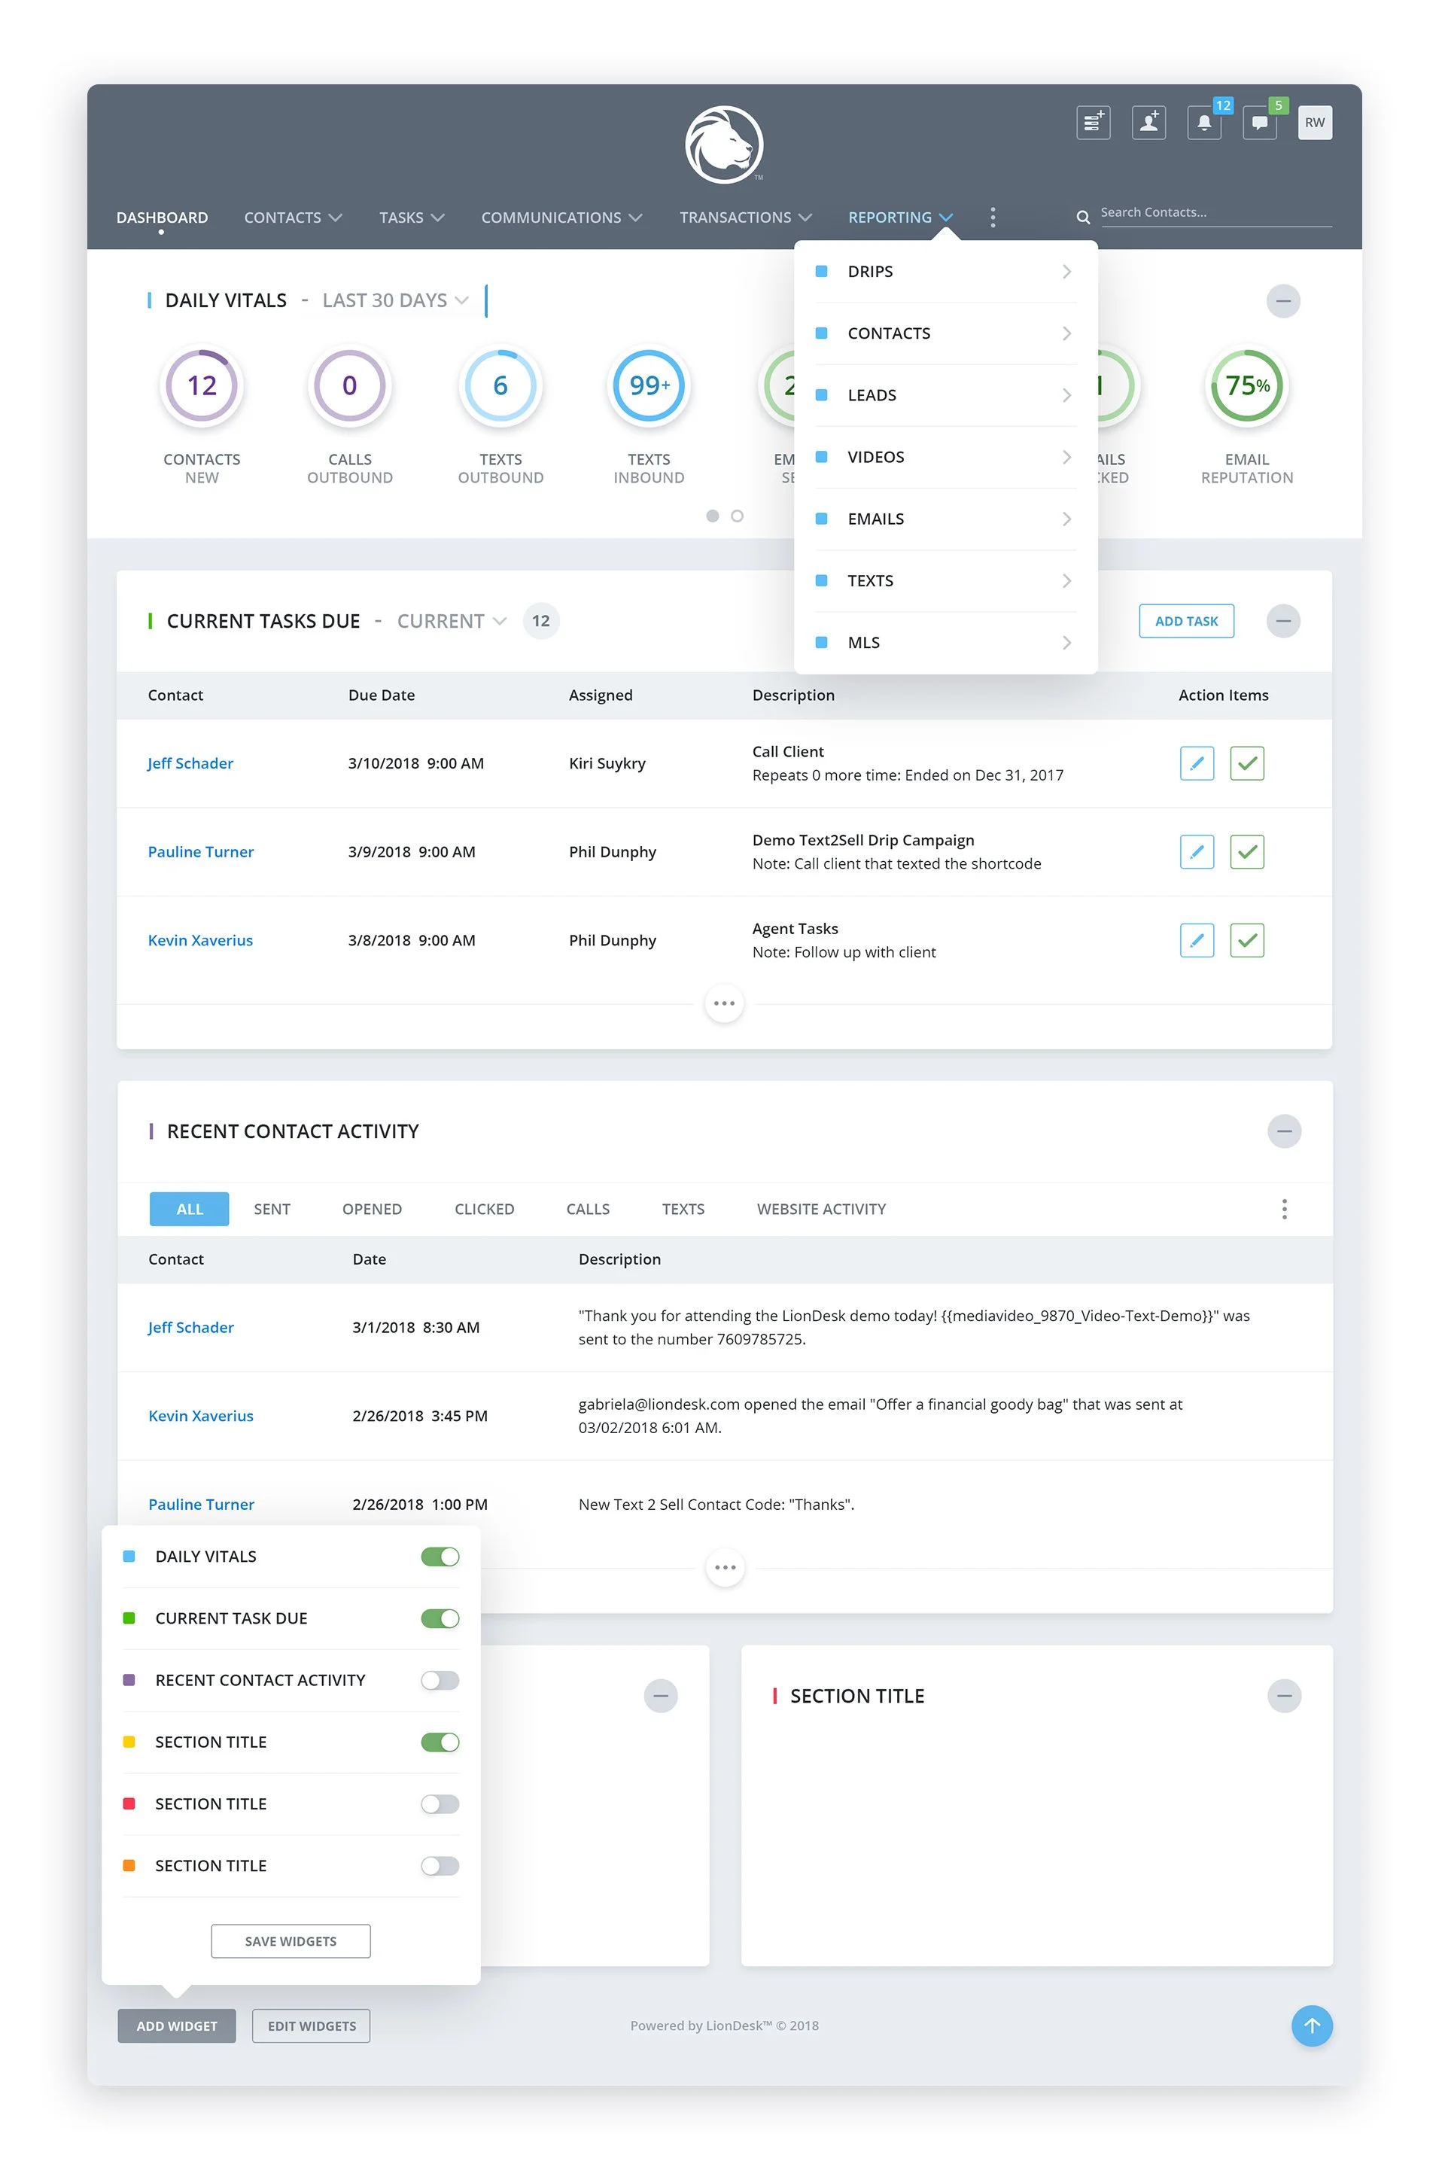Viewport: 1445px width, 2167px height.
Task: Turn off the Current Task Due toggle
Action: point(440,1618)
